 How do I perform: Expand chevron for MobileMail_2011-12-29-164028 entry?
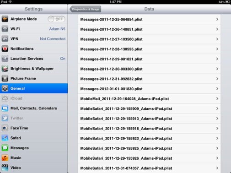[x=217, y=98]
